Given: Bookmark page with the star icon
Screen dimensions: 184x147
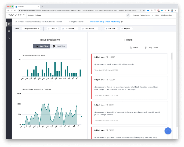Looking at the screenshot, I should pyautogui.click(x=144, y=11).
